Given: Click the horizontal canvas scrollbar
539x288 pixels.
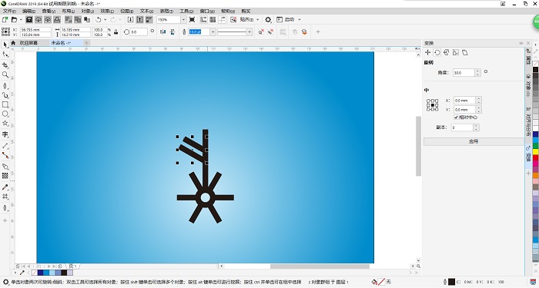Looking at the screenshot, I should coord(320,266).
